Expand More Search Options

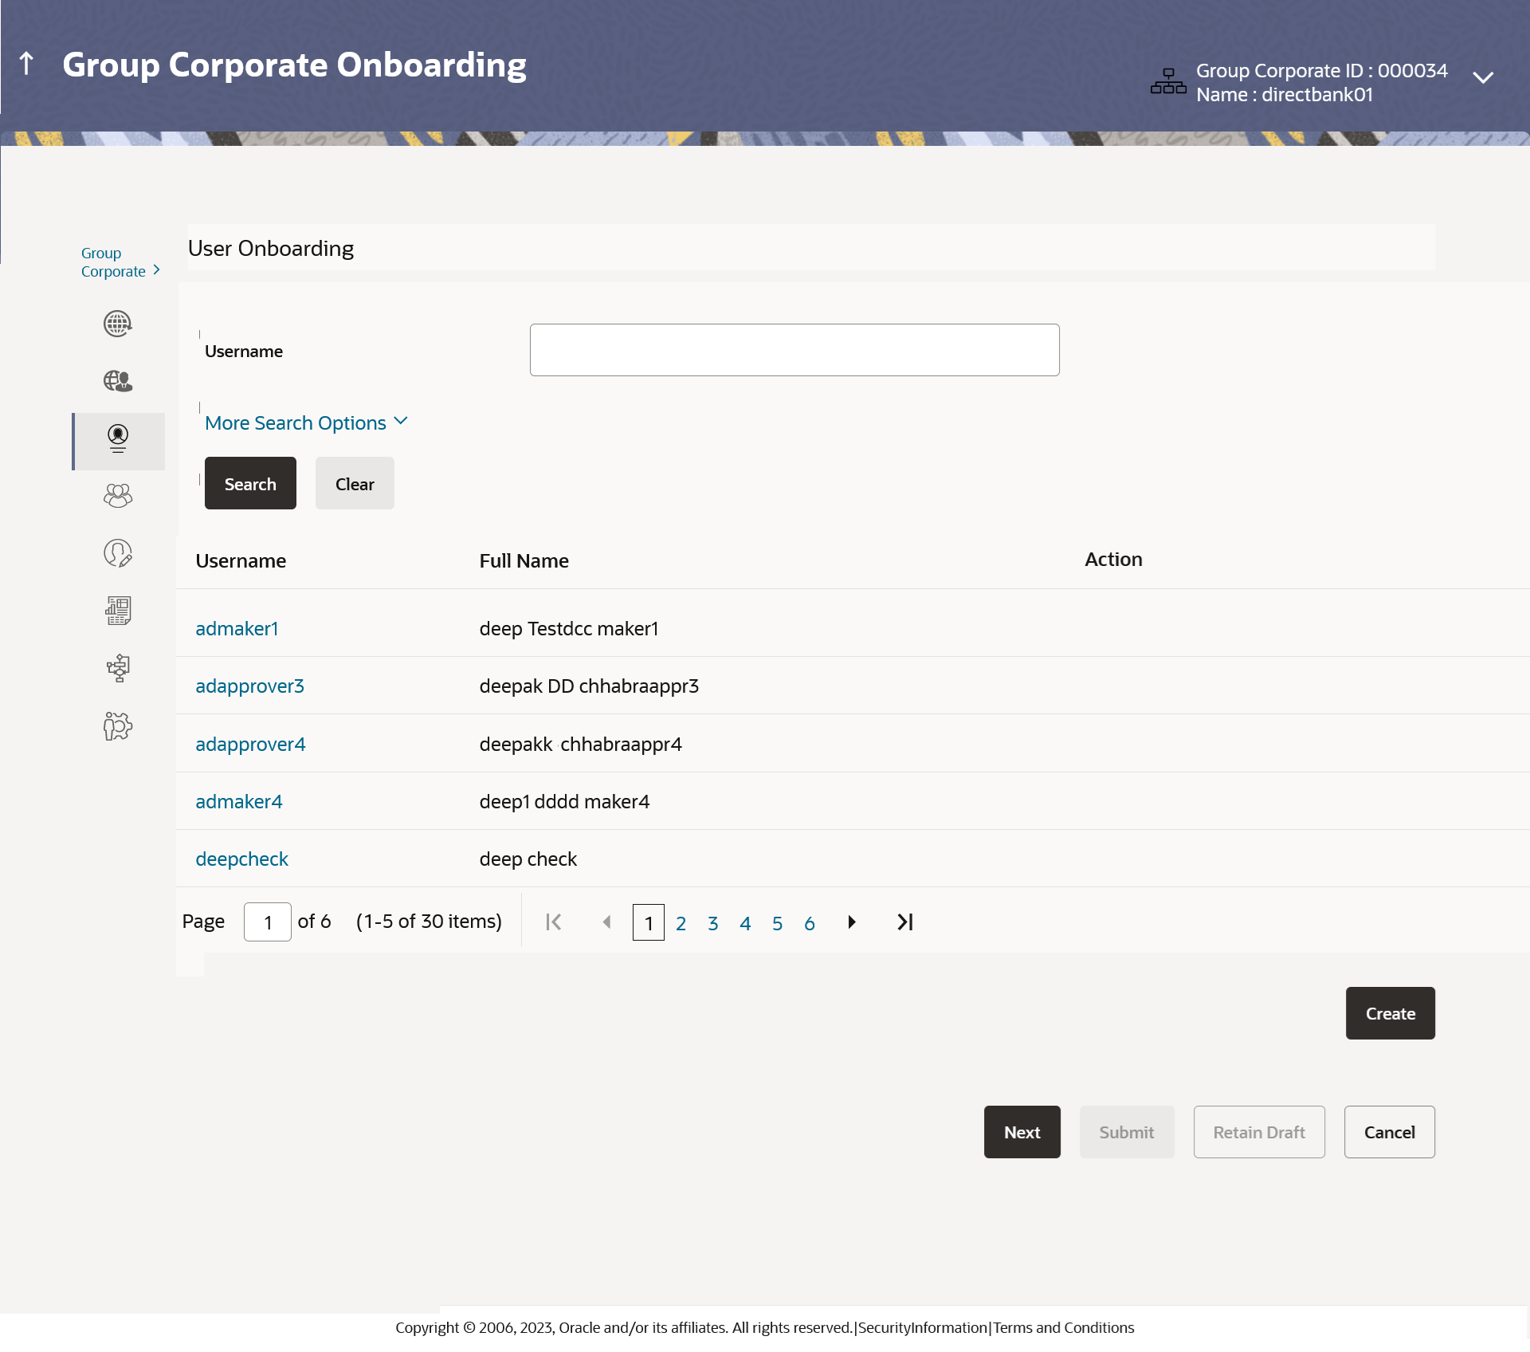coord(306,422)
